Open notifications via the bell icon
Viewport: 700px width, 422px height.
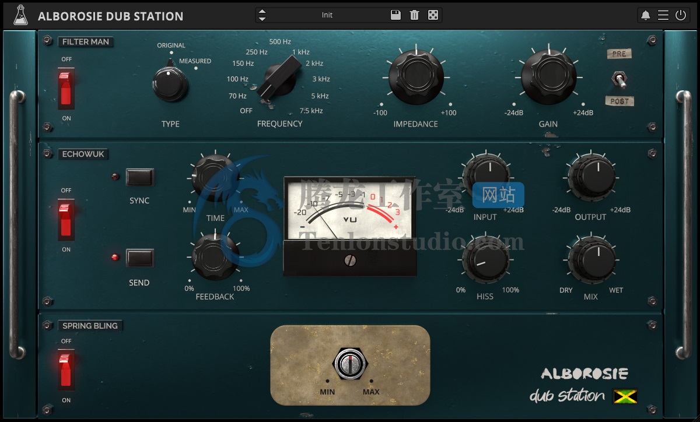point(645,16)
